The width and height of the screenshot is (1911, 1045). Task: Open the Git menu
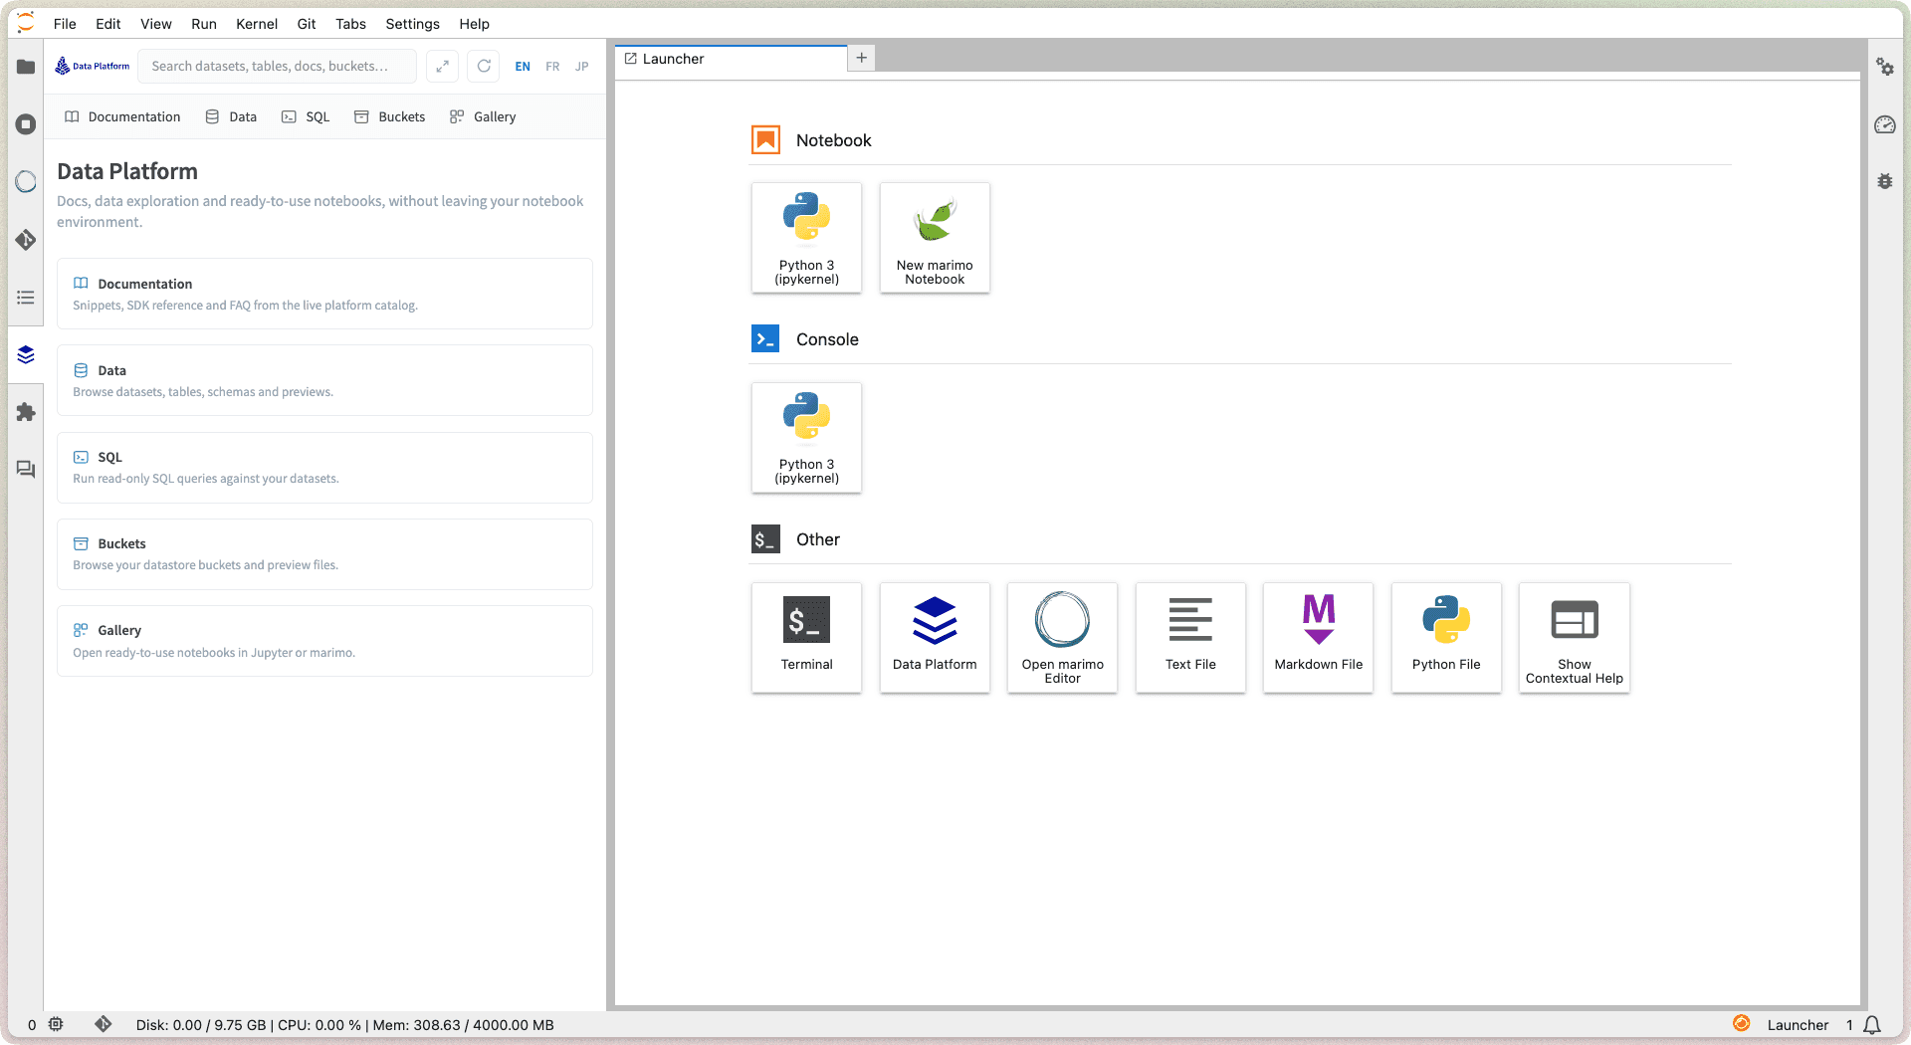(307, 24)
